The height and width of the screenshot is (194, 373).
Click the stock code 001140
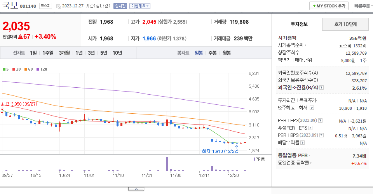pyautogui.click(x=28, y=6)
